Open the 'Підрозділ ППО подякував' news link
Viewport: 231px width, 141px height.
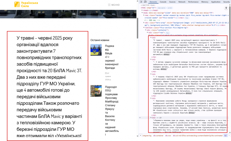[x=112, y=111]
